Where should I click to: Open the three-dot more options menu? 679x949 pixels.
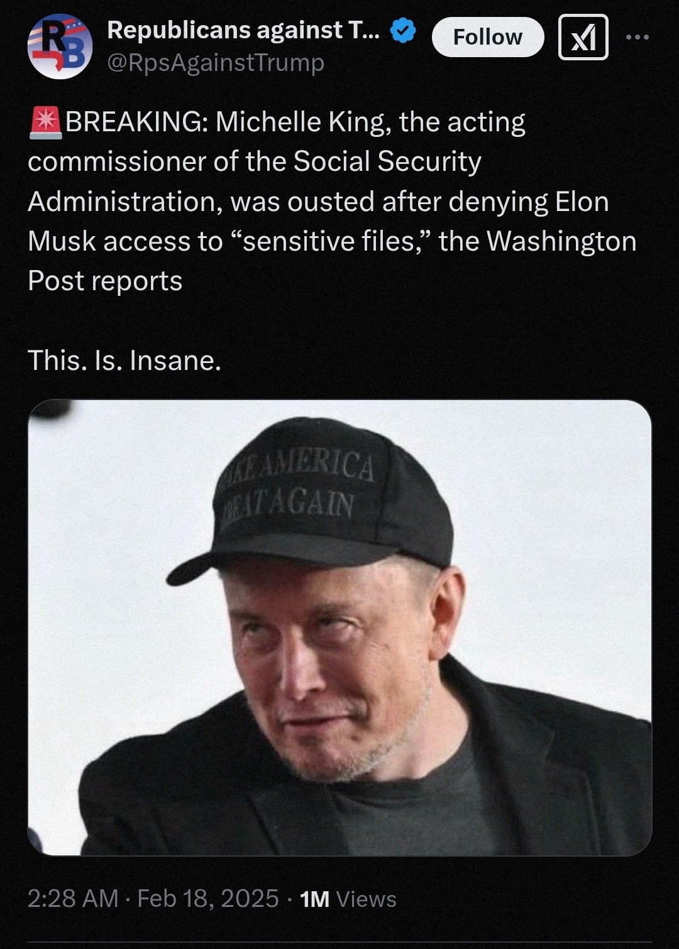tap(638, 37)
